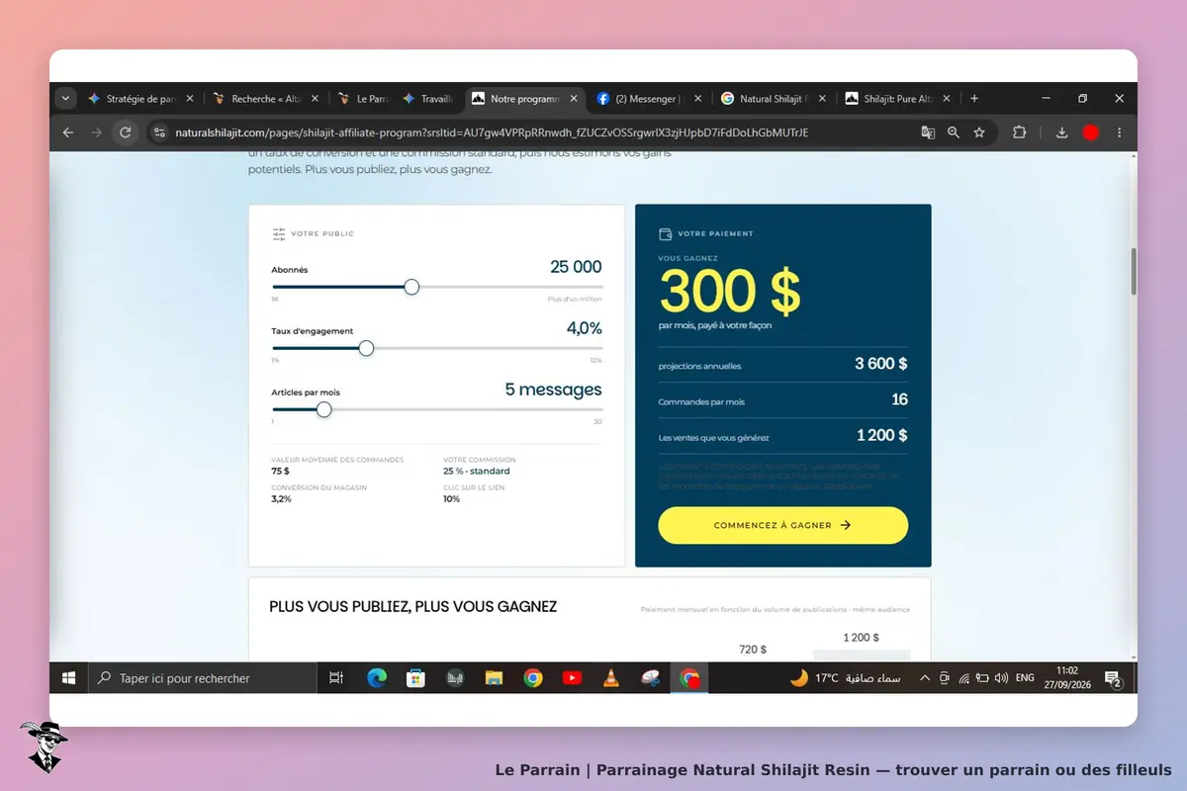Screen dimensions: 1187x791
Task: Click the page vertical scrollbar thumb
Action: click(x=1134, y=272)
